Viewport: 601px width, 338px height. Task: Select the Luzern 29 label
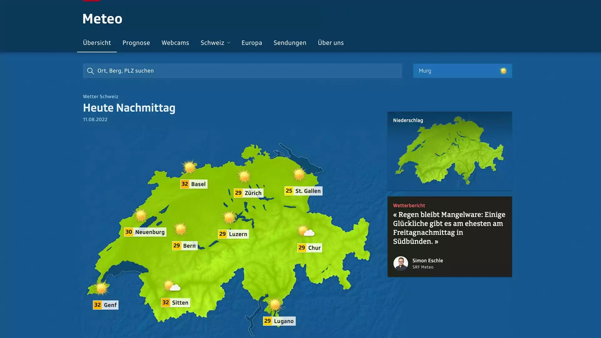(x=233, y=234)
